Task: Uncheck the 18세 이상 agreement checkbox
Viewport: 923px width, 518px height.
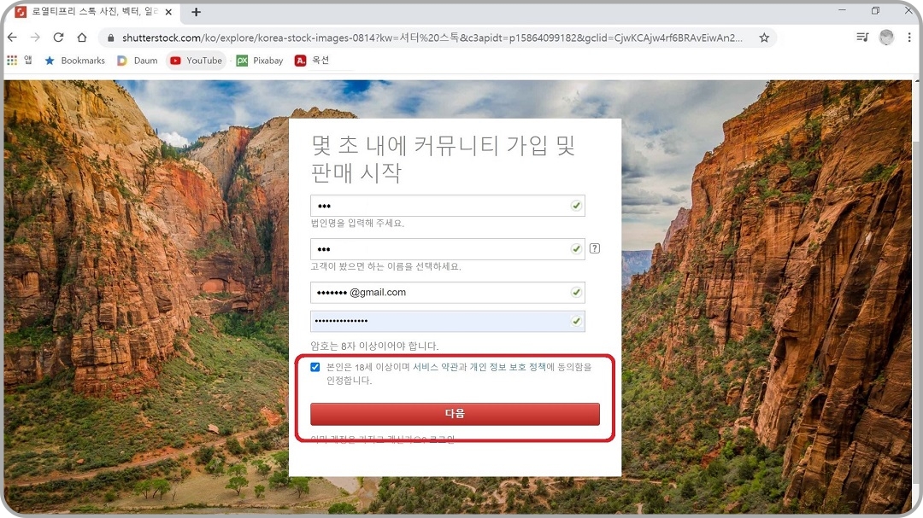Action: [316, 365]
